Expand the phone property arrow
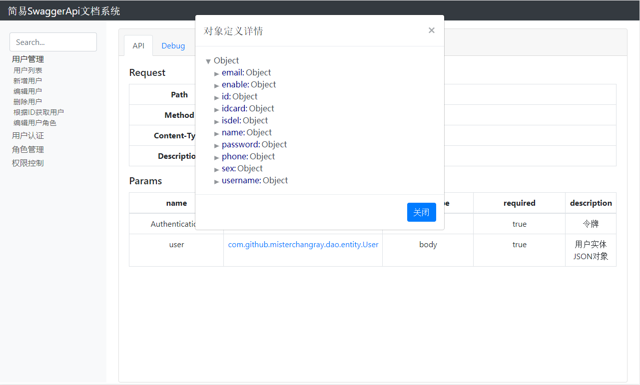 pyautogui.click(x=217, y=157)
